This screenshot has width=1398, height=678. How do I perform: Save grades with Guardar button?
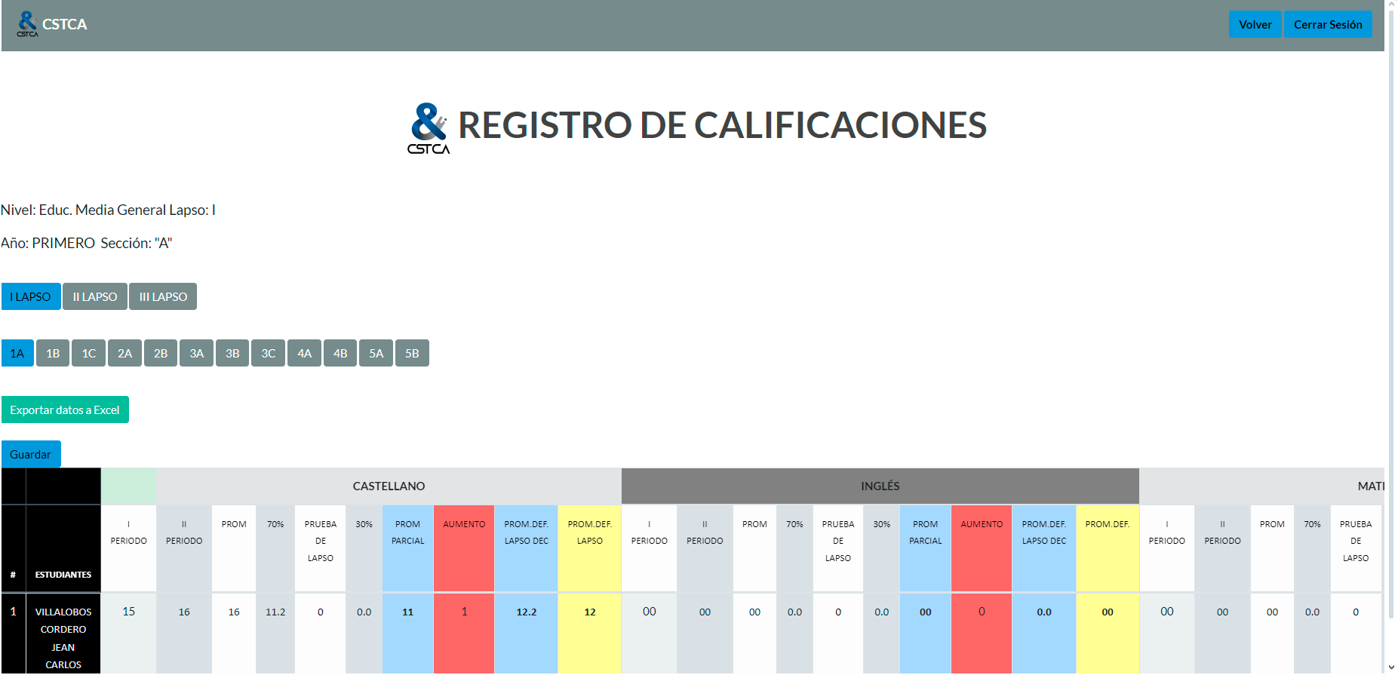(31, 455)
